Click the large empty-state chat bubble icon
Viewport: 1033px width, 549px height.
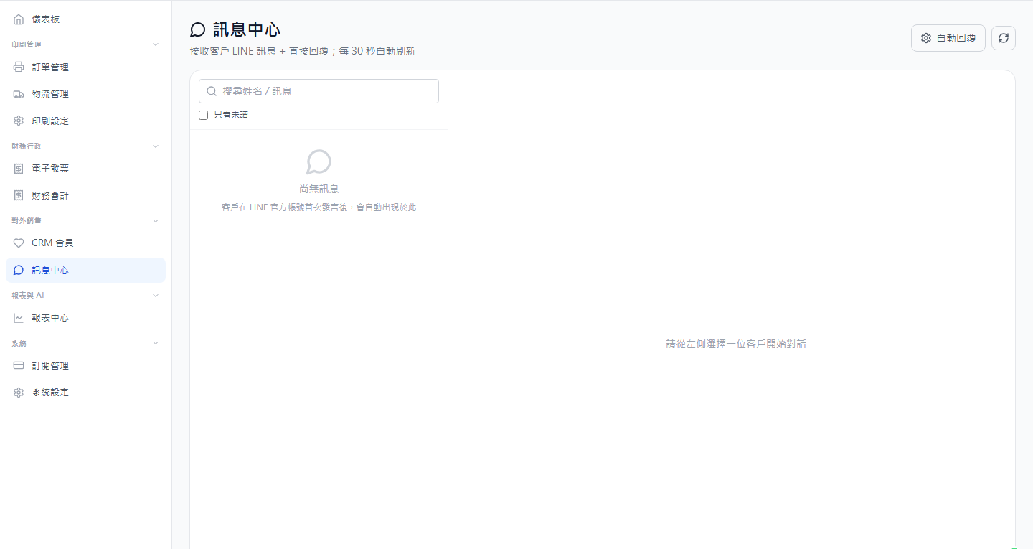(319, 161)
